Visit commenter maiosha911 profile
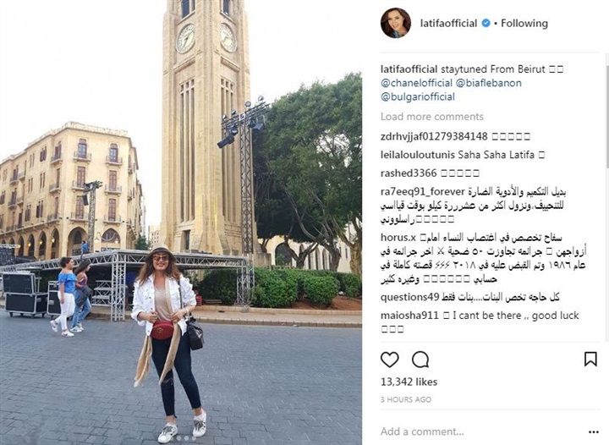This screenshot has height=445, width=609. point(409,316)
